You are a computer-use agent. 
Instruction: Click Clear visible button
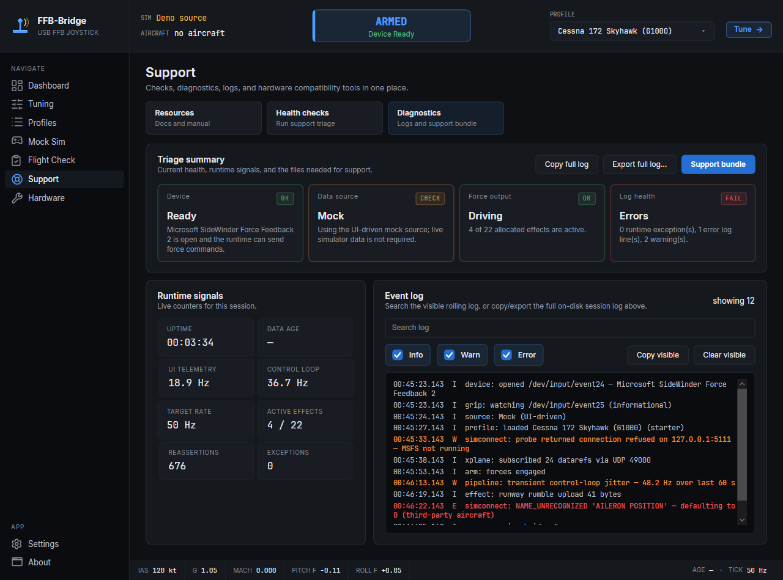[x=724, y=355]
